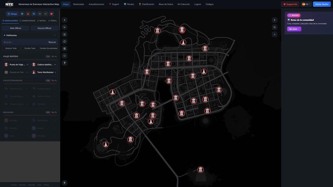Click the Routes link in the navbar
This screenshot has width=333, height=187.
pos(129,4)
